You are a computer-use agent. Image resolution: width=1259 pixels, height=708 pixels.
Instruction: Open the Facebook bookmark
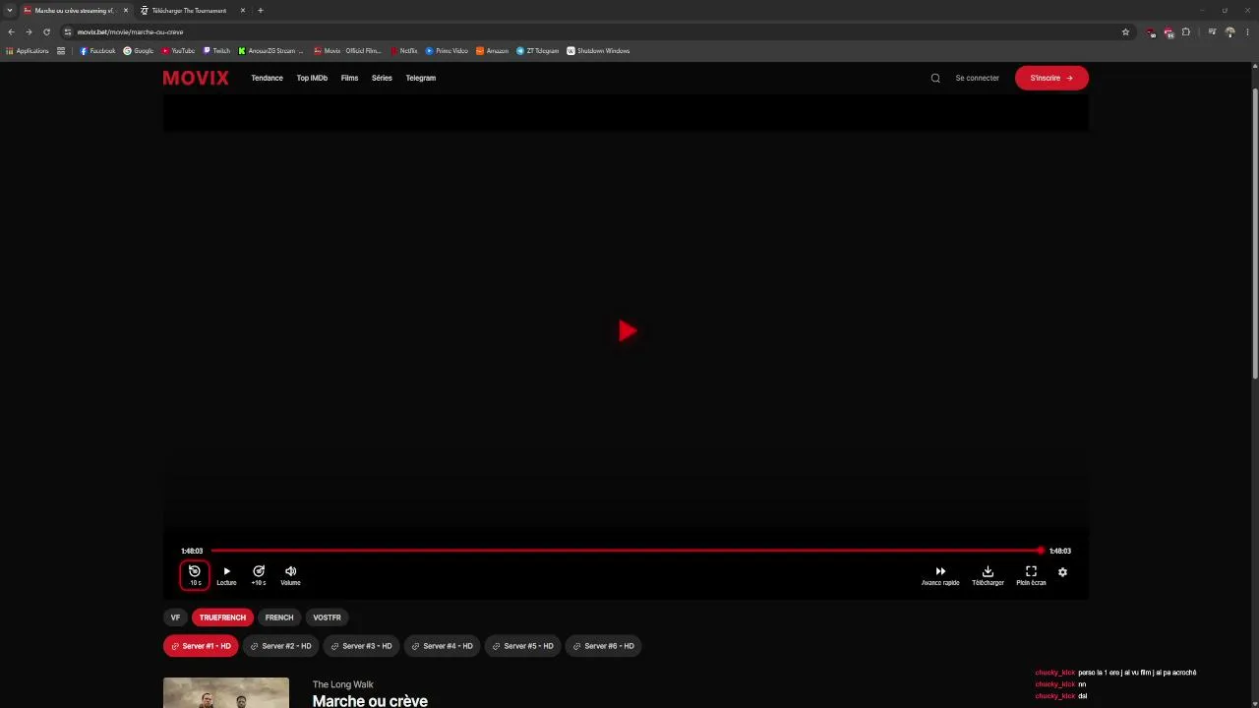click(x=97, y=51)
